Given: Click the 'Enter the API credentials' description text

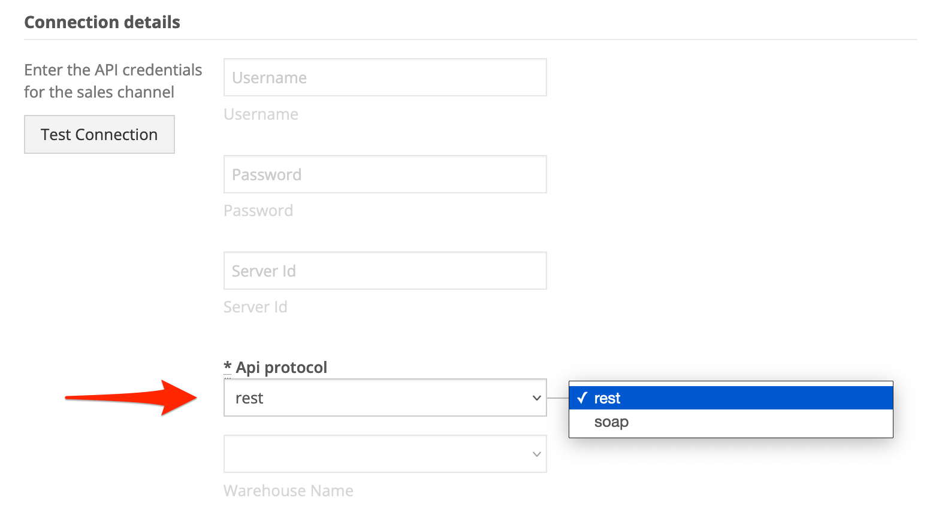Looking at the screenshot, I should pos(113,81).
